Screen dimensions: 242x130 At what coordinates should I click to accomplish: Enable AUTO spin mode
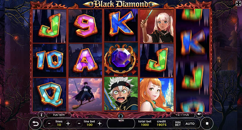click(190, 124)
